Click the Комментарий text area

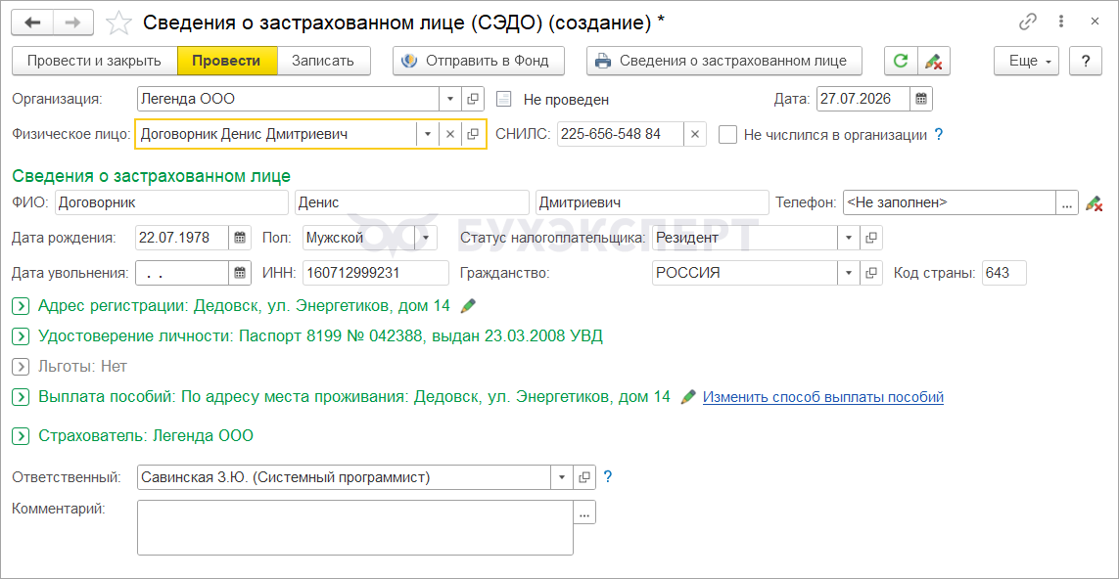[355, 528]
